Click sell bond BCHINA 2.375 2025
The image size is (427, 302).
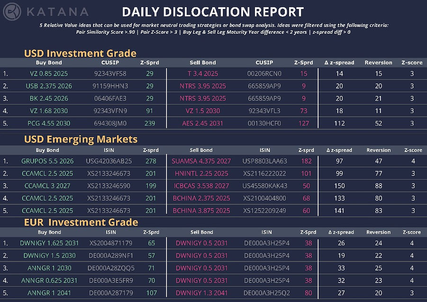click(x=201, y=198)
